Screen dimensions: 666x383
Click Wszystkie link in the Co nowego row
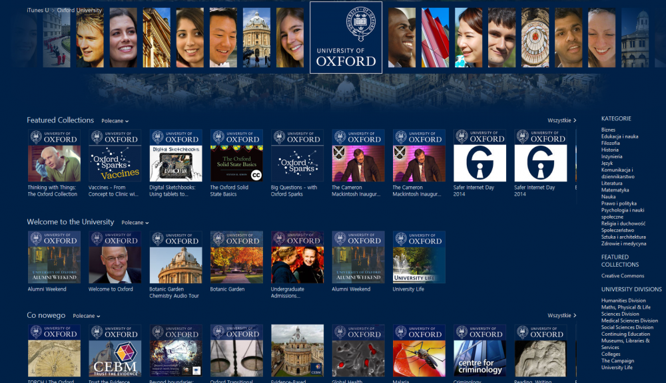coord(561,316)
